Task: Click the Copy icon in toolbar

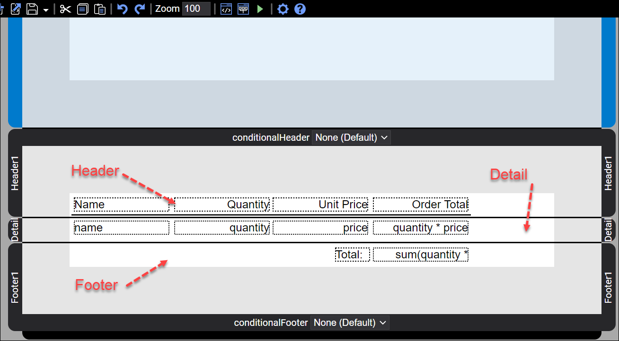Action: (x=83, y=9)
